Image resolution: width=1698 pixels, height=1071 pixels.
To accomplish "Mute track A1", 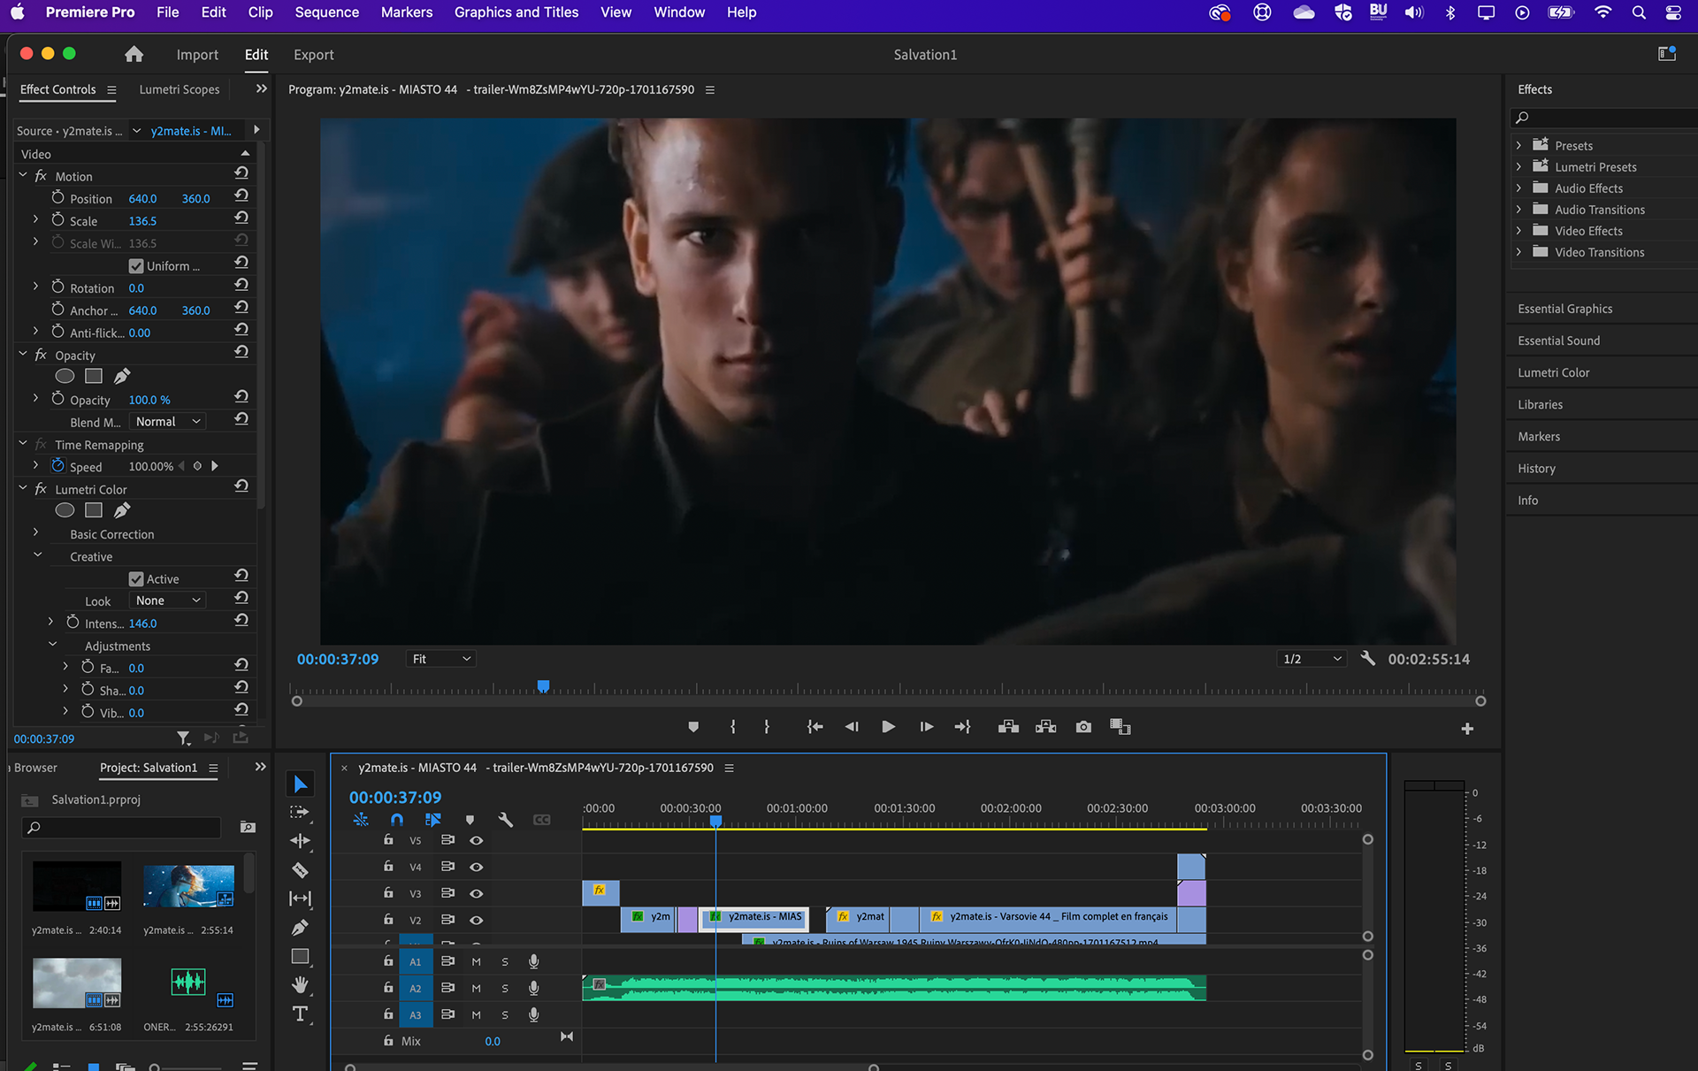I will pyautogui.click(x=477, y=961).
